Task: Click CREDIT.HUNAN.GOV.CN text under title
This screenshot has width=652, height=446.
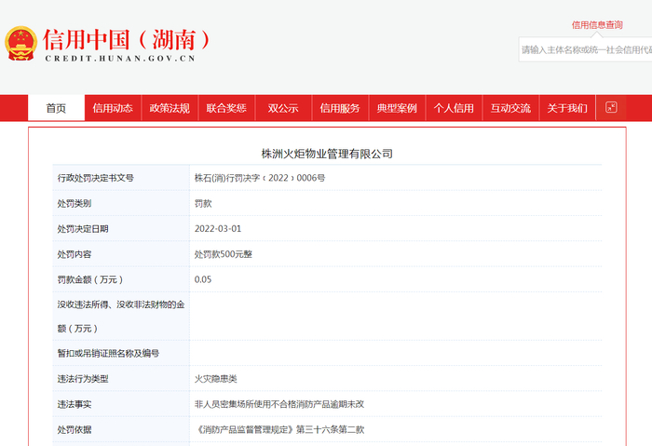Action: pyautogui.click(x=120, y=59)
